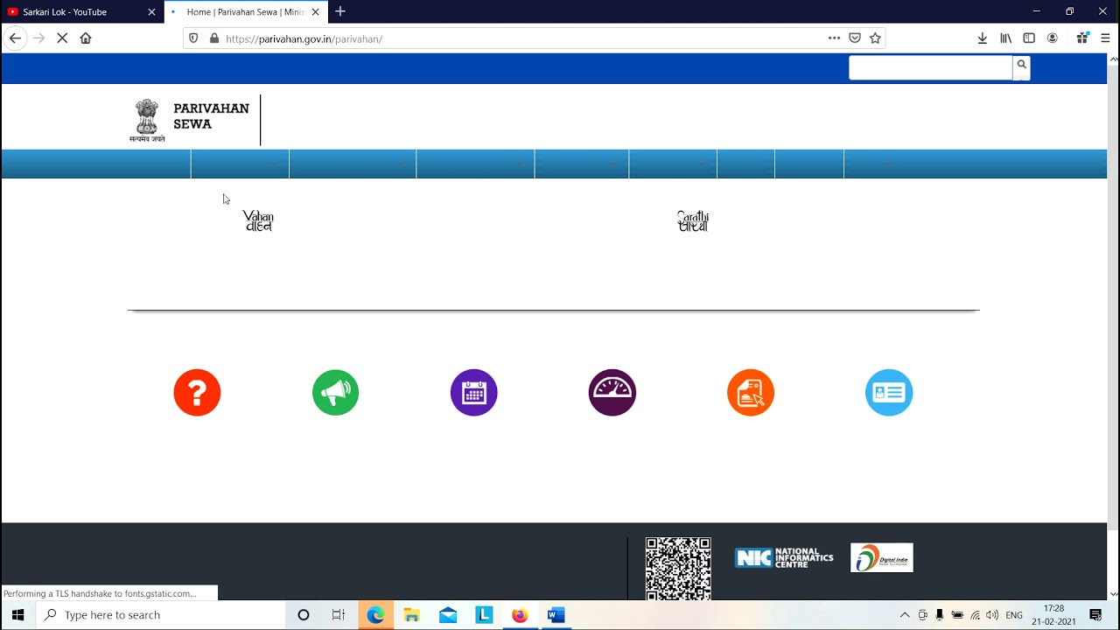Open Task View on taskbar
The height and width of the screenshot is (630, 1120).
(x=339, y=615)
